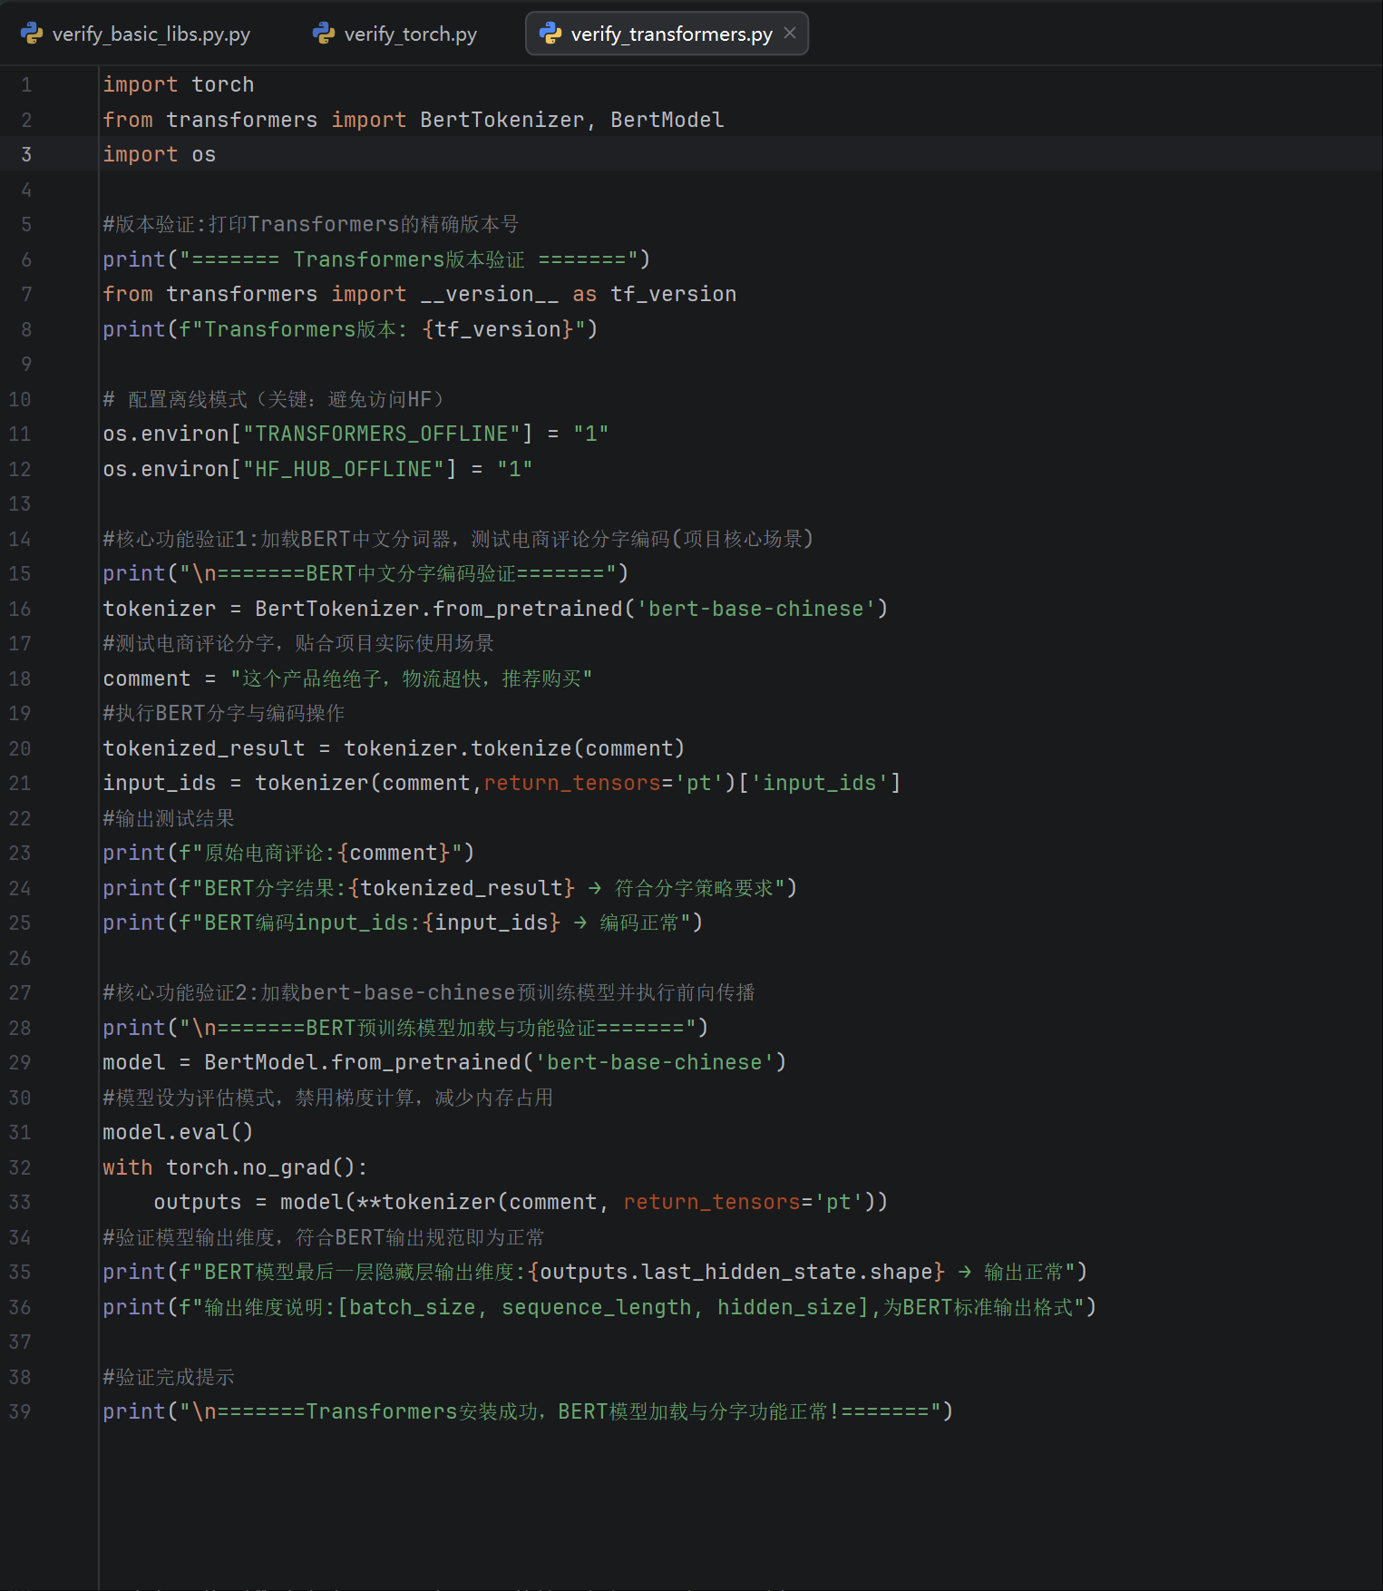1383x1591 pixels.
Task: Click 'outputs.last_hidden_state.shape' on line 35
Action: 736,1272
